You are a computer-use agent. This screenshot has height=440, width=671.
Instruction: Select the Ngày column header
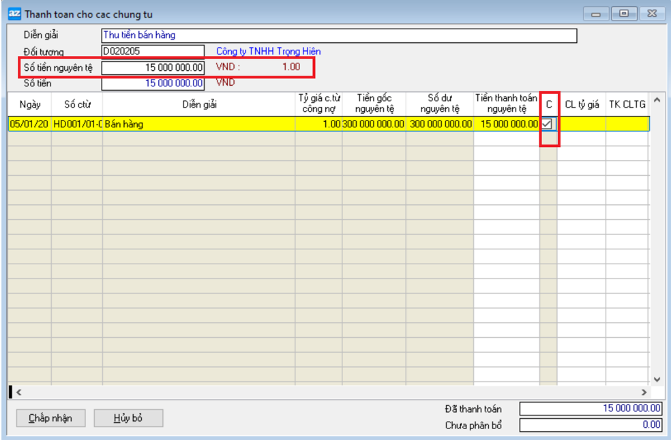[30, 104]
